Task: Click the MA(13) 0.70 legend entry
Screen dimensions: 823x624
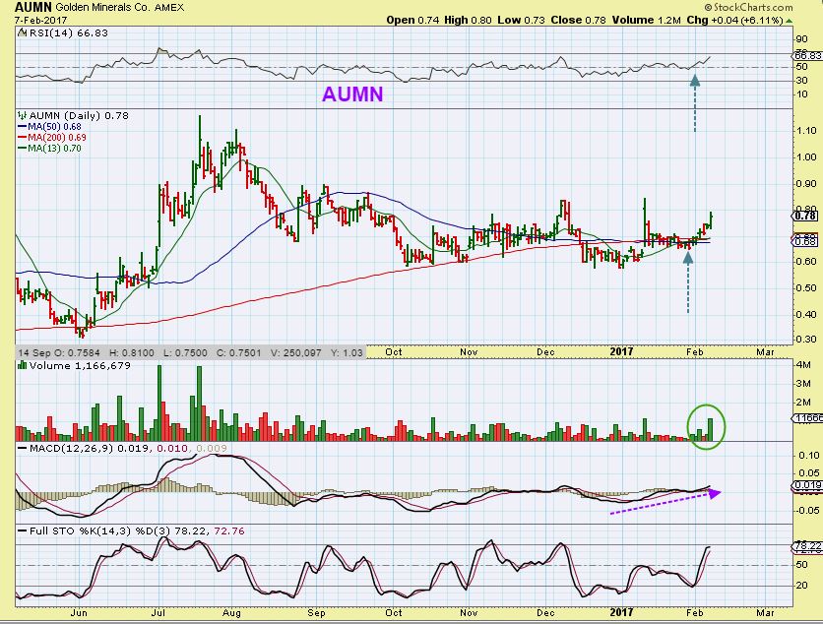Action: click(54, 148)
